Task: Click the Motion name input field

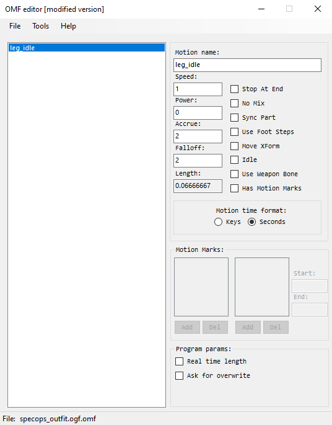Action: coord(247,65)
